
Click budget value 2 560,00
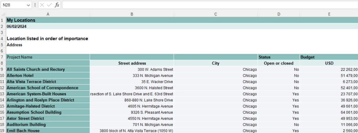[x=329, y=131]
